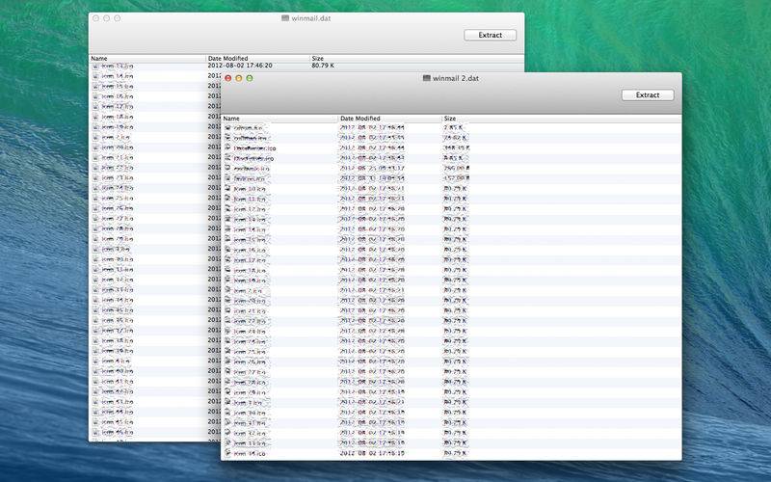The height and width of the screenshot is (482, 771).
Task: Select file icon of icon 21.ico in back window
Action: tap(95, 157)
